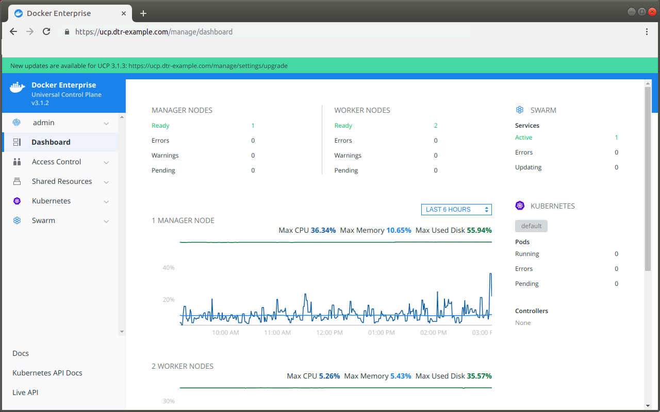The height and width of the screenshot is (412, 660).
Task: Click the sidebar scrollbar up arrow
Action: click(x=122, y=117)
